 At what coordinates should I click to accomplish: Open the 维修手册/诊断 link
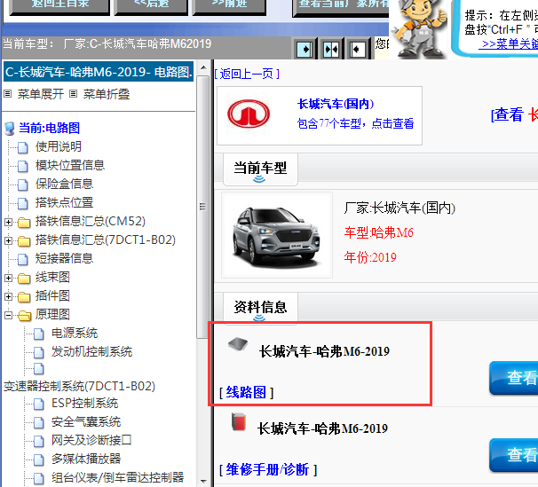click(267, 469)
